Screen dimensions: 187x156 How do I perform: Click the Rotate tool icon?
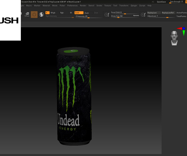27,14
